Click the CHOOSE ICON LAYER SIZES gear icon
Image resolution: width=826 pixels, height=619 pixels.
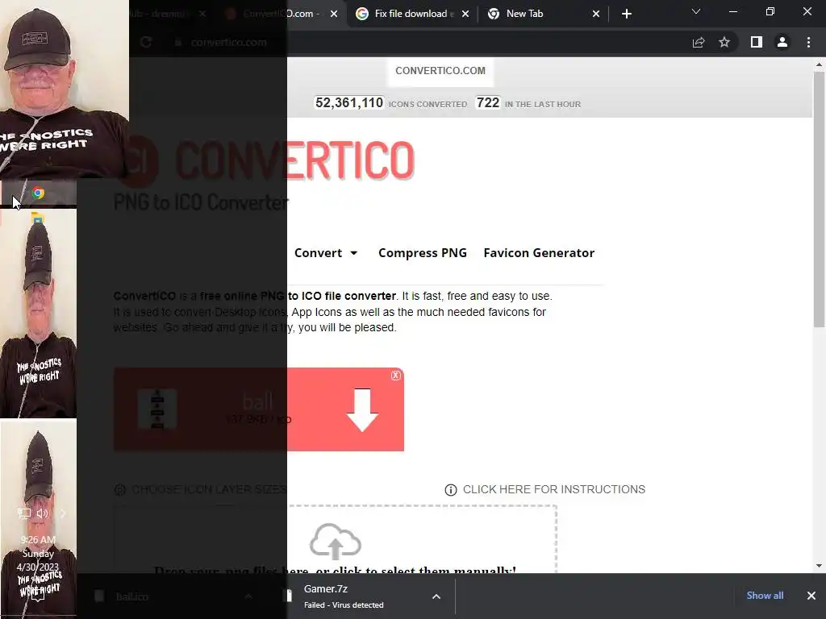[120, 489]
